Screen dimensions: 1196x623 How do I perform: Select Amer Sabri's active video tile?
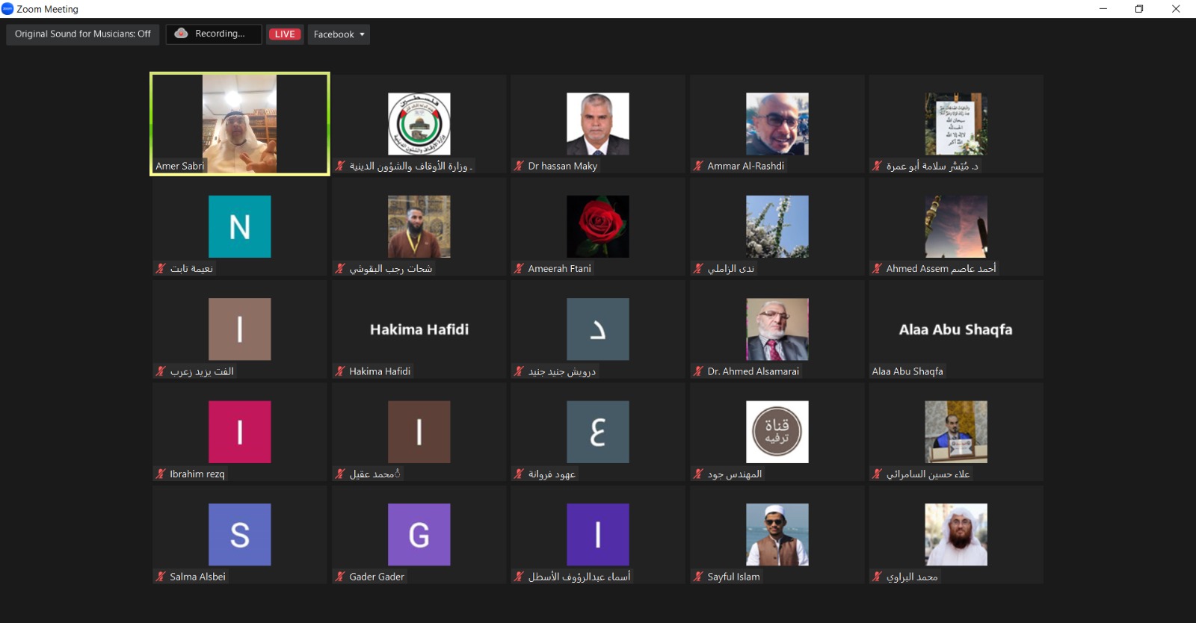[239, 123]
